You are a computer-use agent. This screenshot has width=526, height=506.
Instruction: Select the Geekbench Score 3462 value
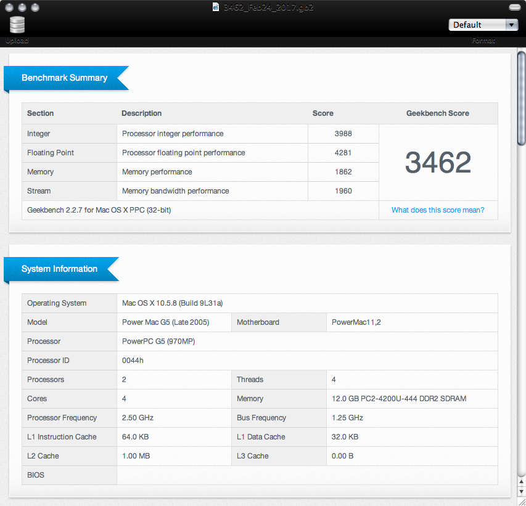tap(438, 162)
